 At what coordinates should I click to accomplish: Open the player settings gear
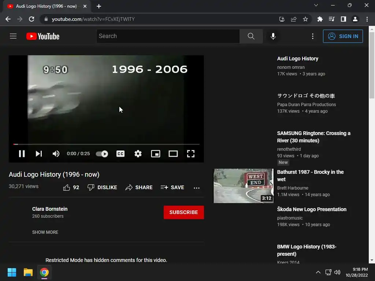138,154
